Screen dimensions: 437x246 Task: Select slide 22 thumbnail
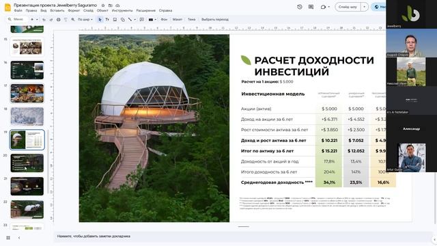[27, 209]
